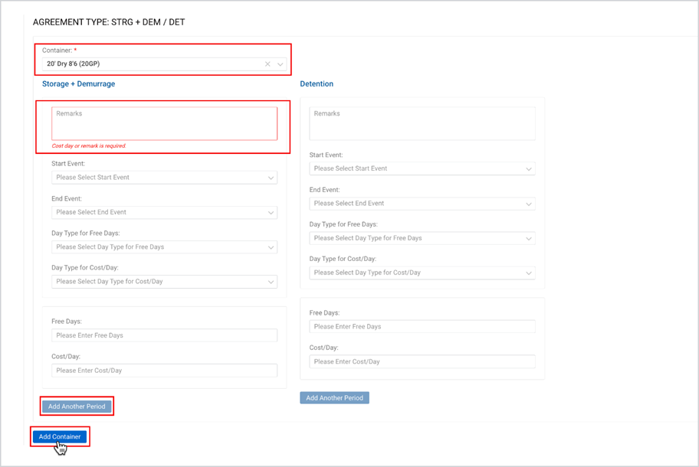Expand the Container dropdown arrow
The width and height of the screenshot is (699, 467).
[x=280, y=64]
